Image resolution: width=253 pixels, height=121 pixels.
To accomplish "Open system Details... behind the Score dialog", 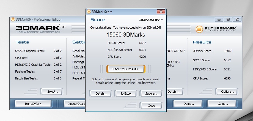I will click(x=174, y=92).
